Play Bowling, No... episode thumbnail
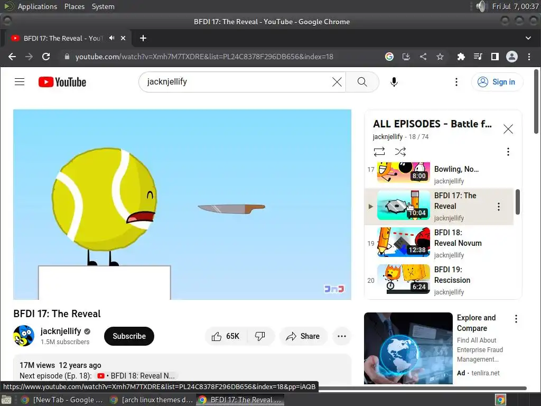Screen dimensions: 541x406 click(x=403, y=172)
